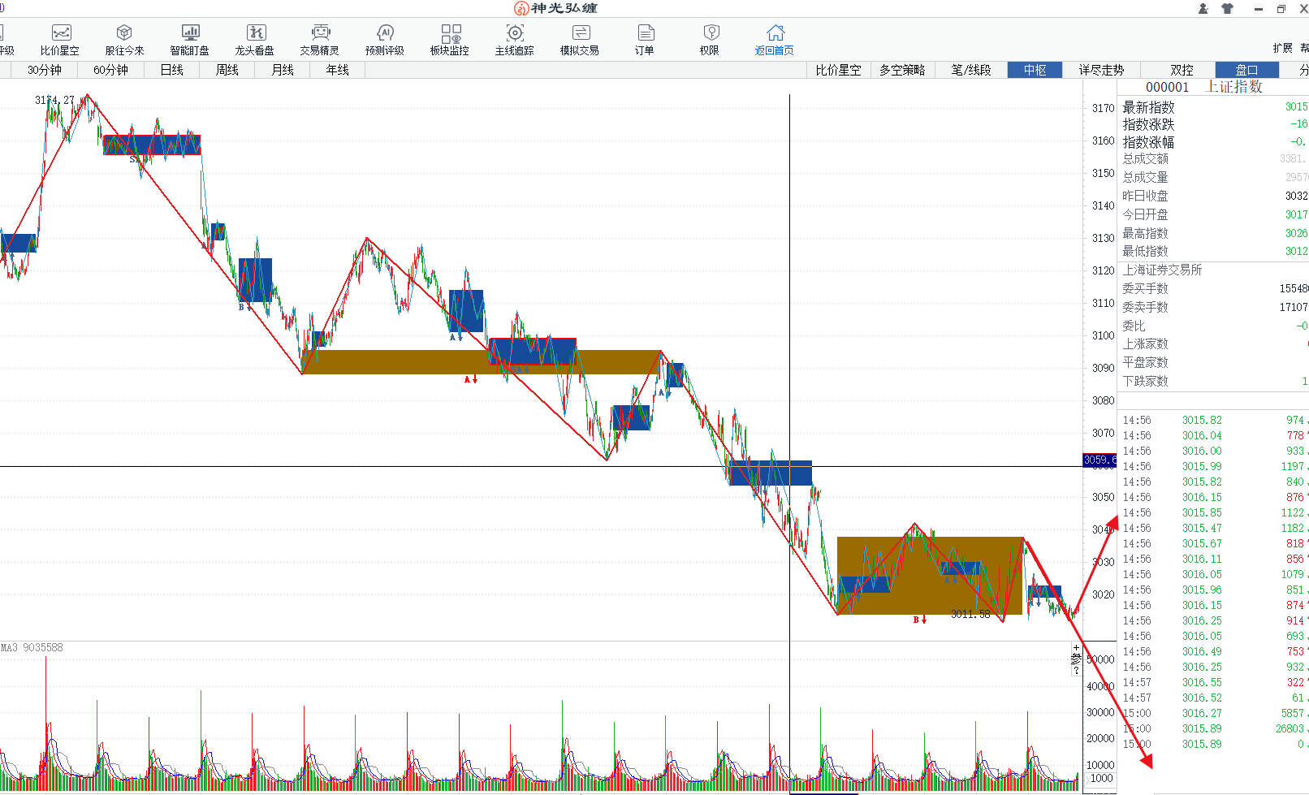Viewport: 1309px width, 795px height.
Task: Minimize the 神光弘缠 window
Action: pos(1259,8)
